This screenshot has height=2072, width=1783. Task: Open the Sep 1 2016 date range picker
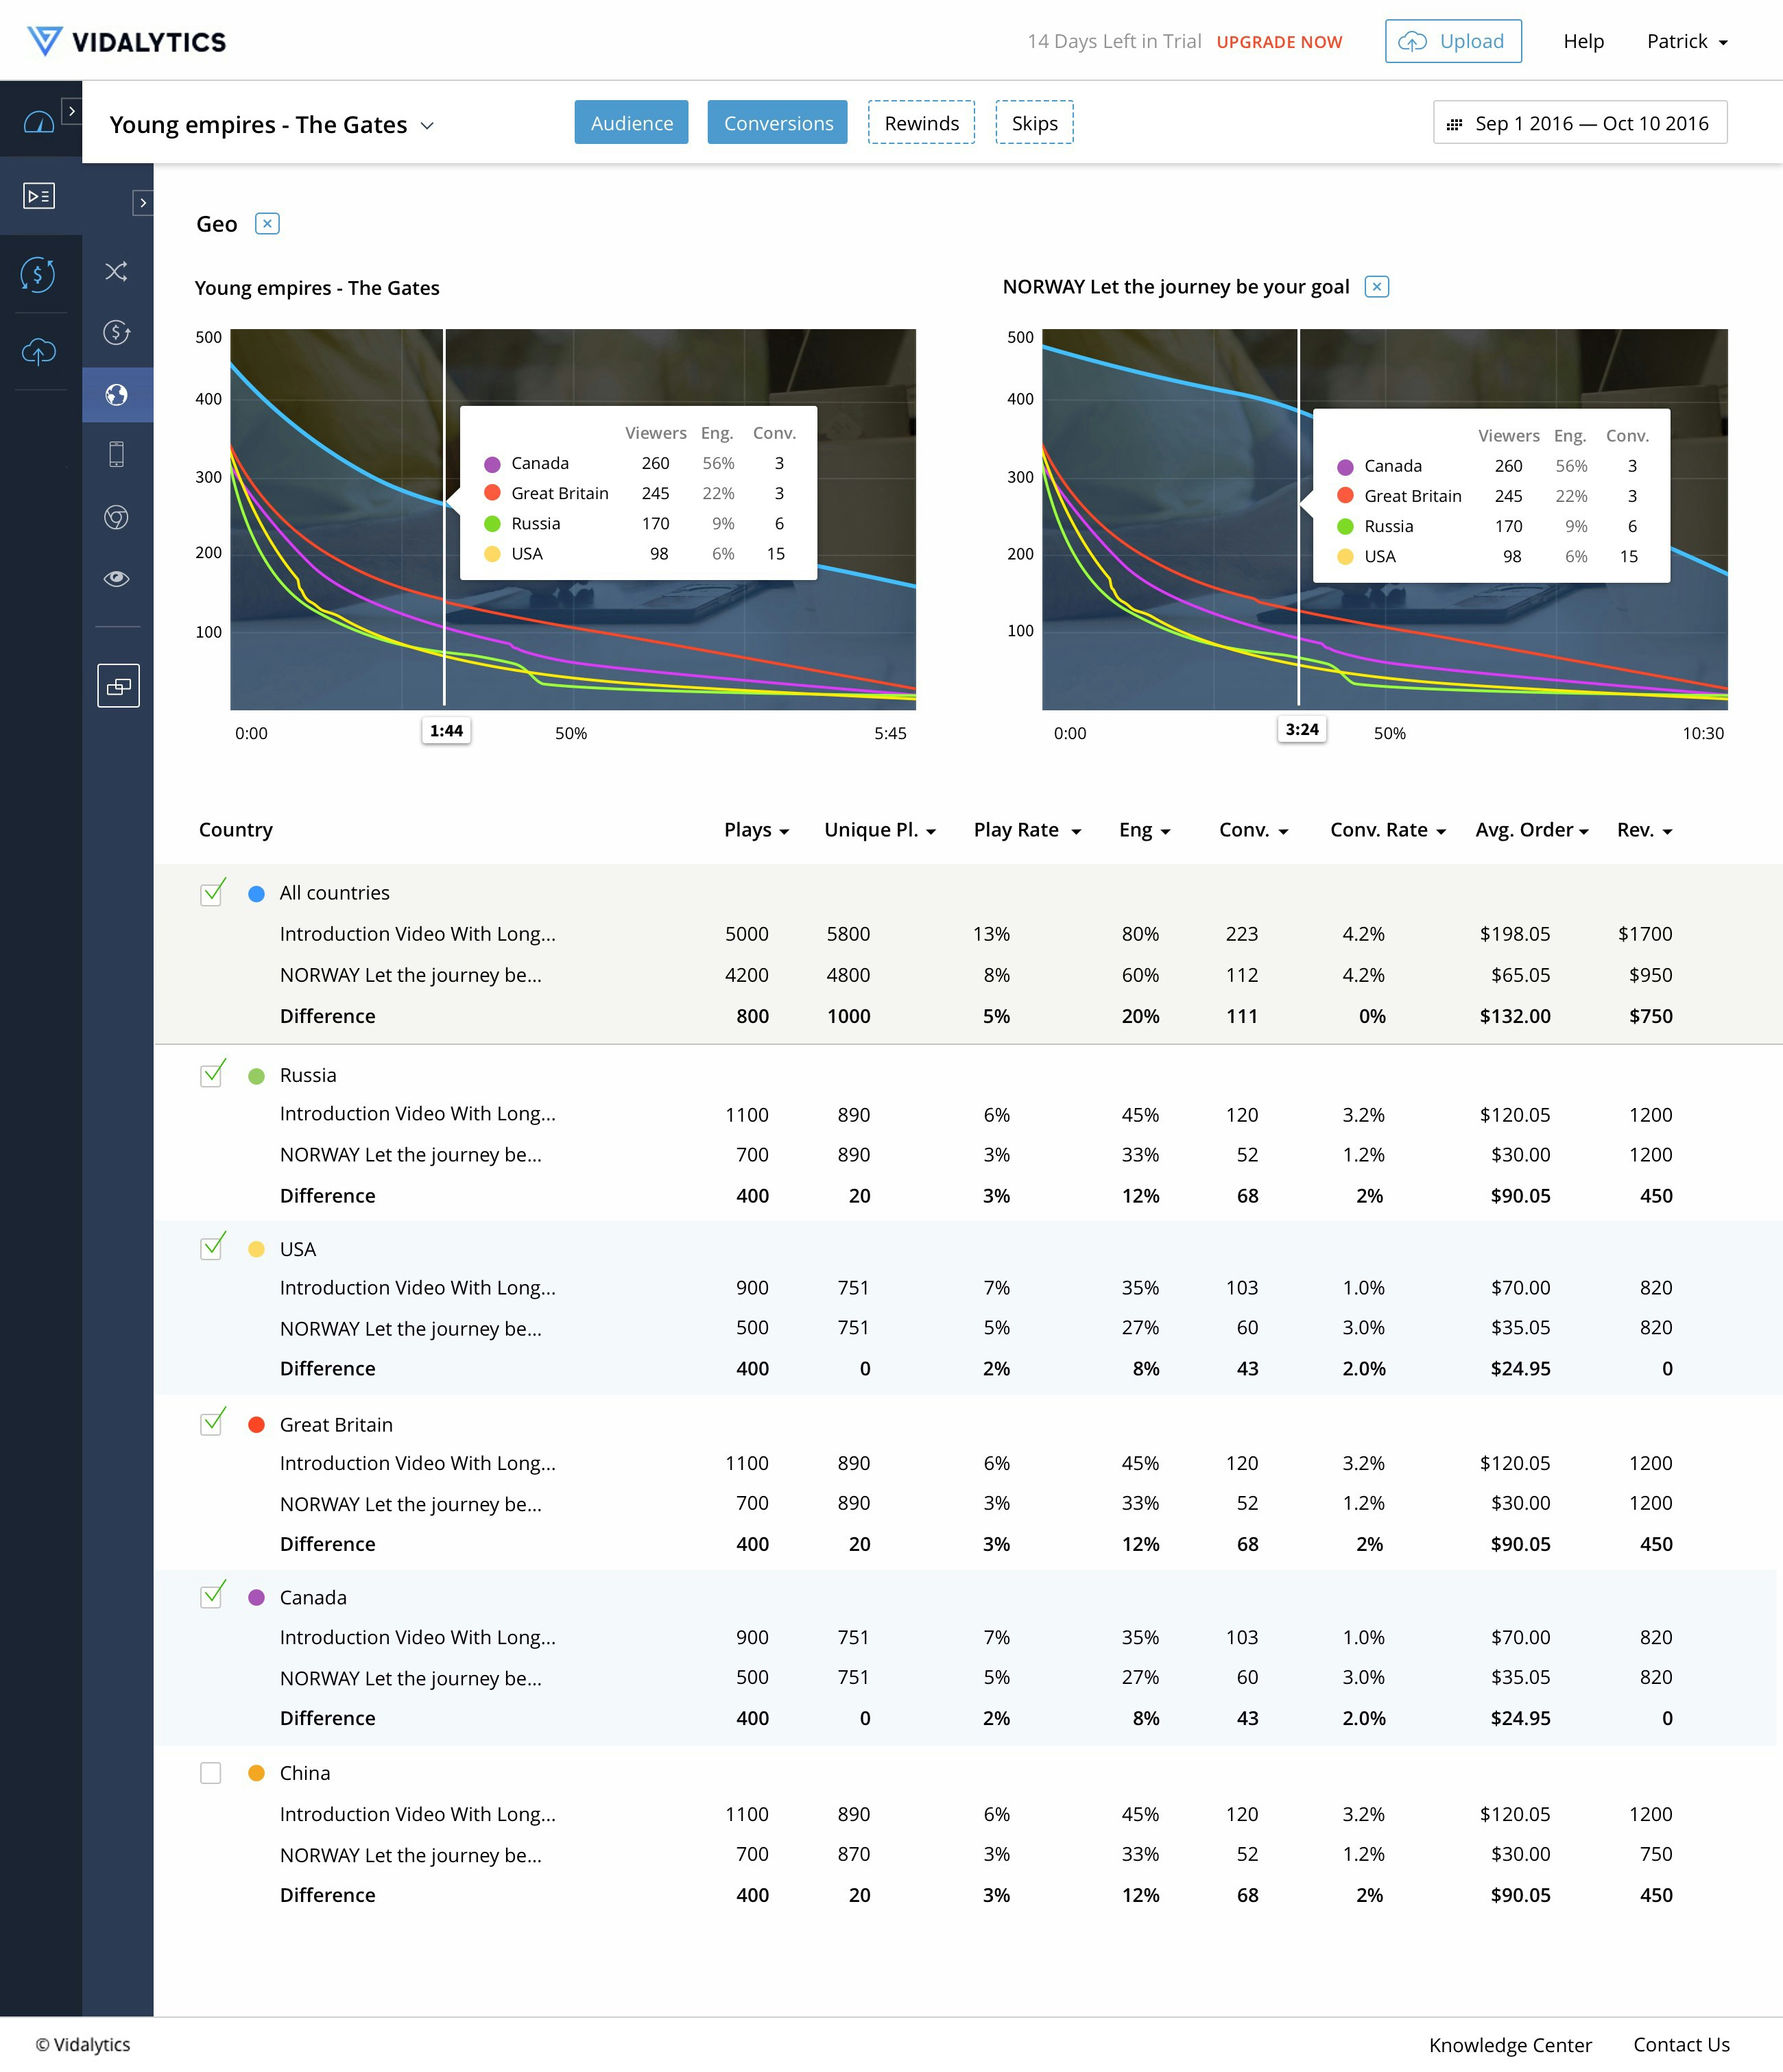[1579, 123]
